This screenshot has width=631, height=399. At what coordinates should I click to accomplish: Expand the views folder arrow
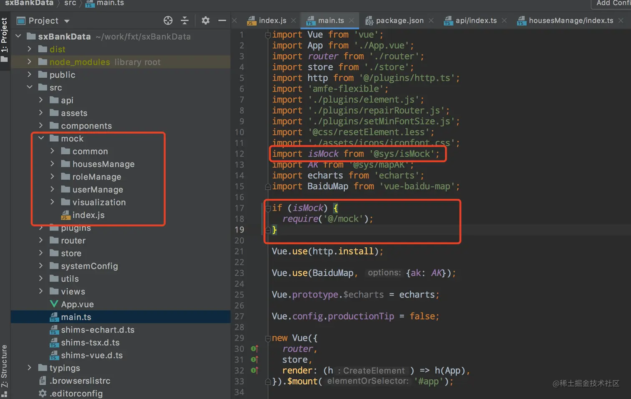point(40,291)
